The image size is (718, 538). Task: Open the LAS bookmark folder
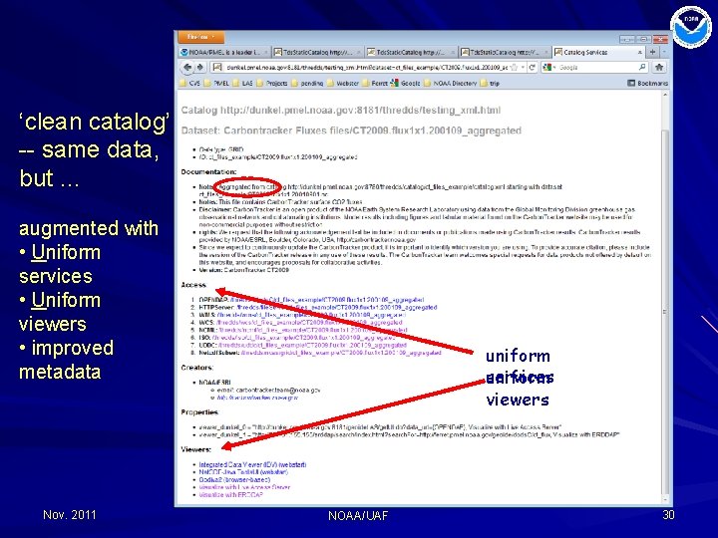point(243,84)
